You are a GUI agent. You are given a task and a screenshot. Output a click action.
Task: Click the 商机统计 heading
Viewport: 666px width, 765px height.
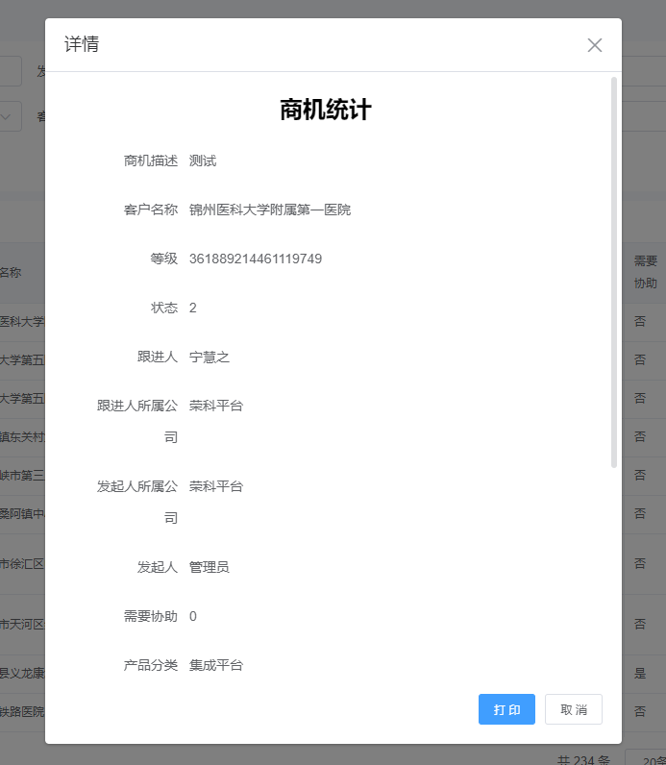pos(325,110)
